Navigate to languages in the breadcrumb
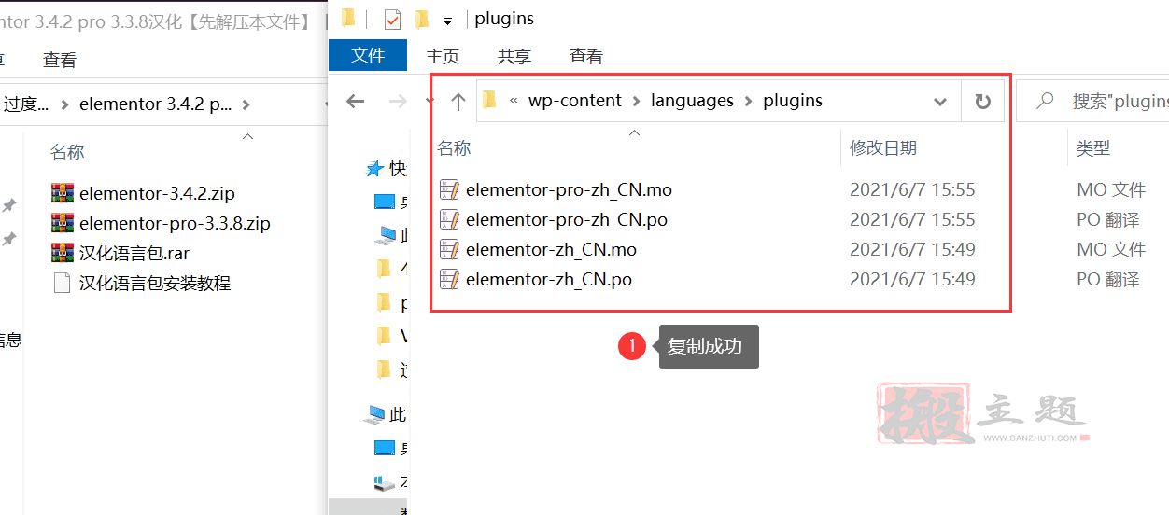This screenshot has height=515, width=1169. pos(692,101)
